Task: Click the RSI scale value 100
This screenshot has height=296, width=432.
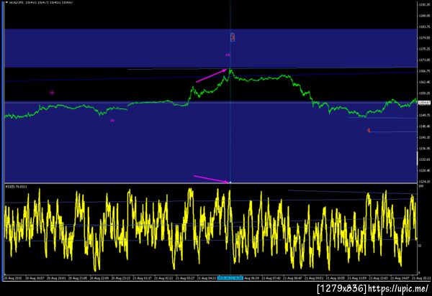Action: pyautogui.click(x=421, y=186)
